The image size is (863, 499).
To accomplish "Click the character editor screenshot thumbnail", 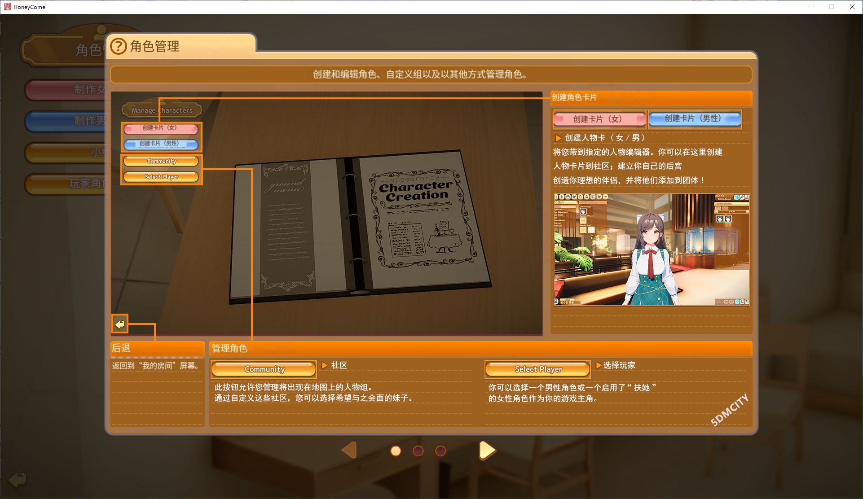I will click(x=652, y=249).
